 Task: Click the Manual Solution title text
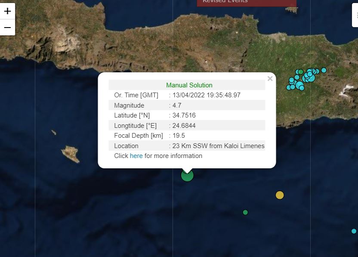(189, 85)
